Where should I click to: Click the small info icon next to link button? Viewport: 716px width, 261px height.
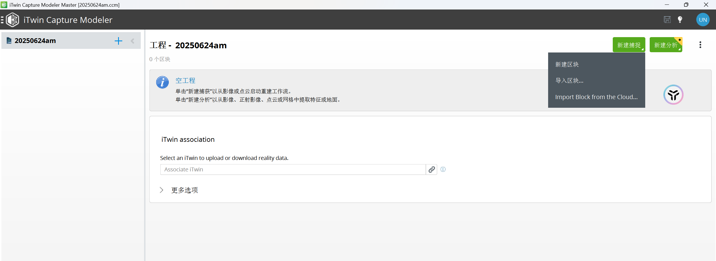pyautogui.click(x=443, y=169)
